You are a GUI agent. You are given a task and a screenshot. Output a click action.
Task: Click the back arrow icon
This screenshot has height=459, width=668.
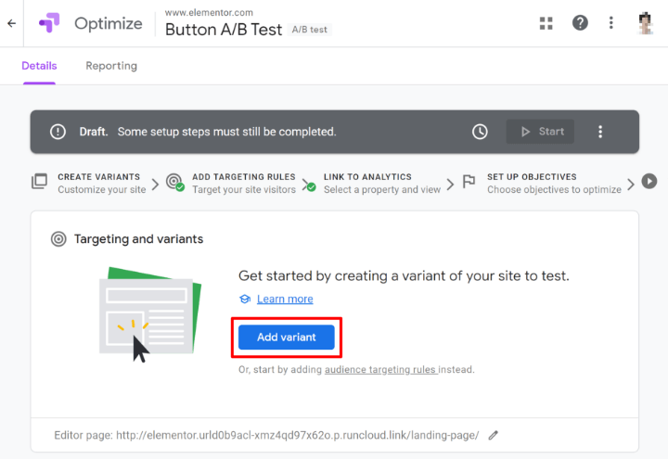pos(11,23)
